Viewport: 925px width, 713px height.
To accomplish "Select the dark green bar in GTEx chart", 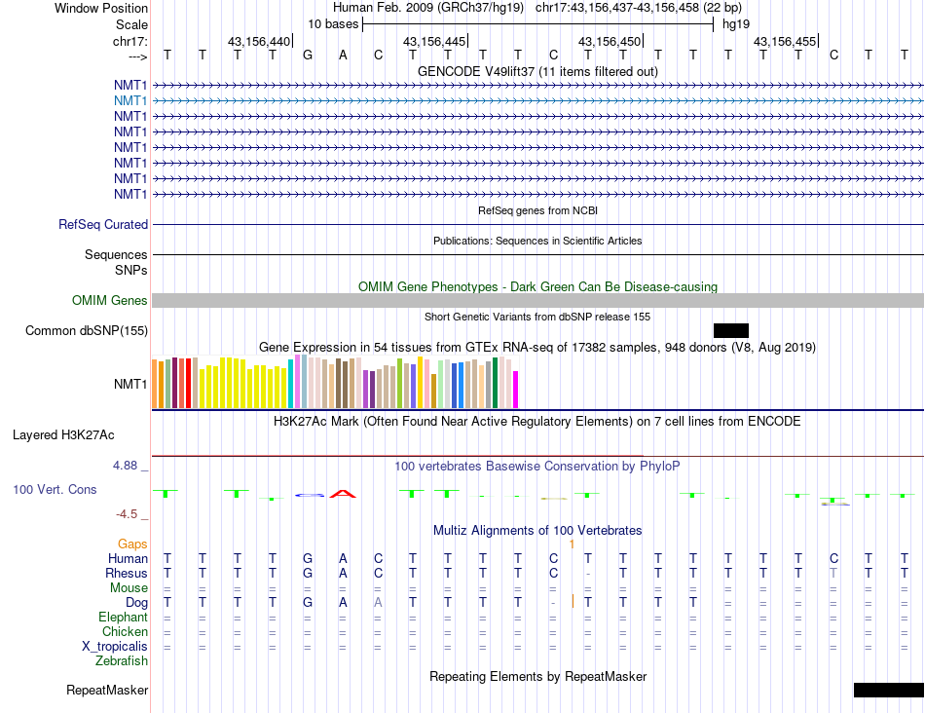I will pos(496,383).
